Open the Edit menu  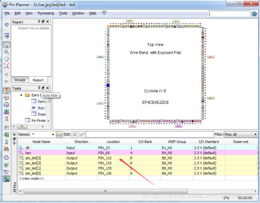[18, 13]
